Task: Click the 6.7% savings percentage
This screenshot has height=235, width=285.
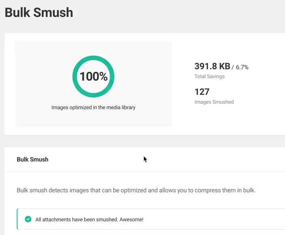Action: click(242, 67)
